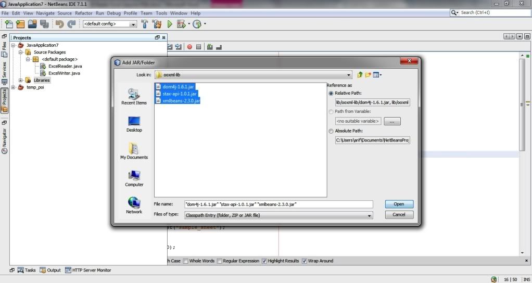
Task: Click the Profile Project clock icon
Action: pyautogui.click(x=197, y=24)
